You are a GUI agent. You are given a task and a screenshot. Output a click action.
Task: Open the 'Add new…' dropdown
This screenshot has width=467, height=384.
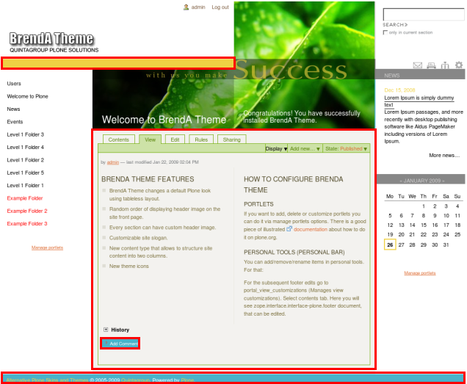point(305,148)
